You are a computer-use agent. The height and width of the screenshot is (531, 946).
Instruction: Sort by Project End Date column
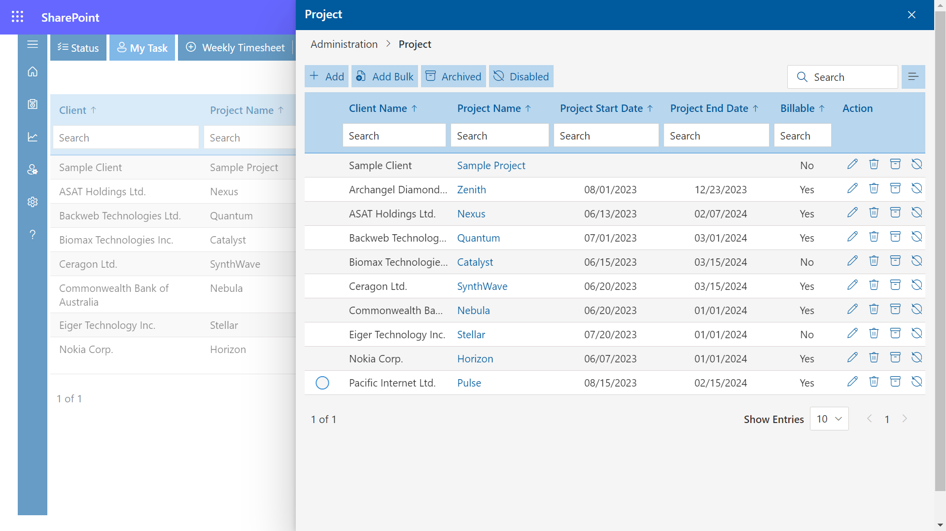click(714, 108)
